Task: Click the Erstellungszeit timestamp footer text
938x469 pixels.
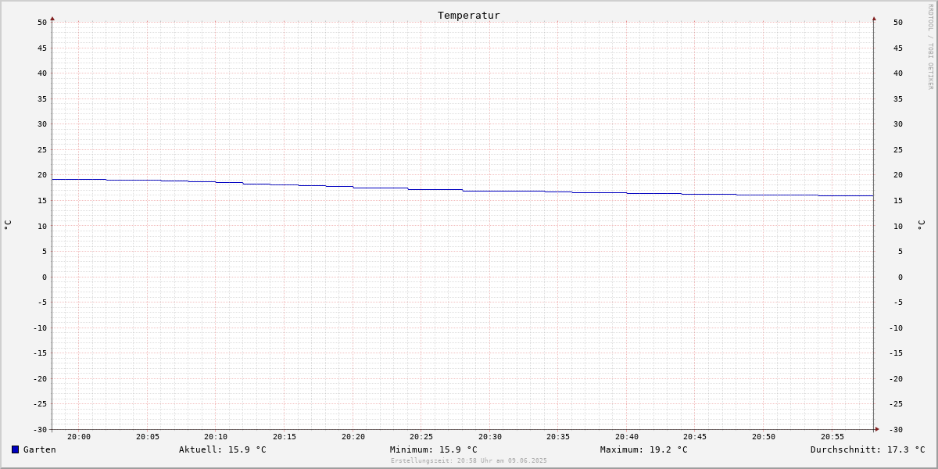Action: [x=469, y=460]
